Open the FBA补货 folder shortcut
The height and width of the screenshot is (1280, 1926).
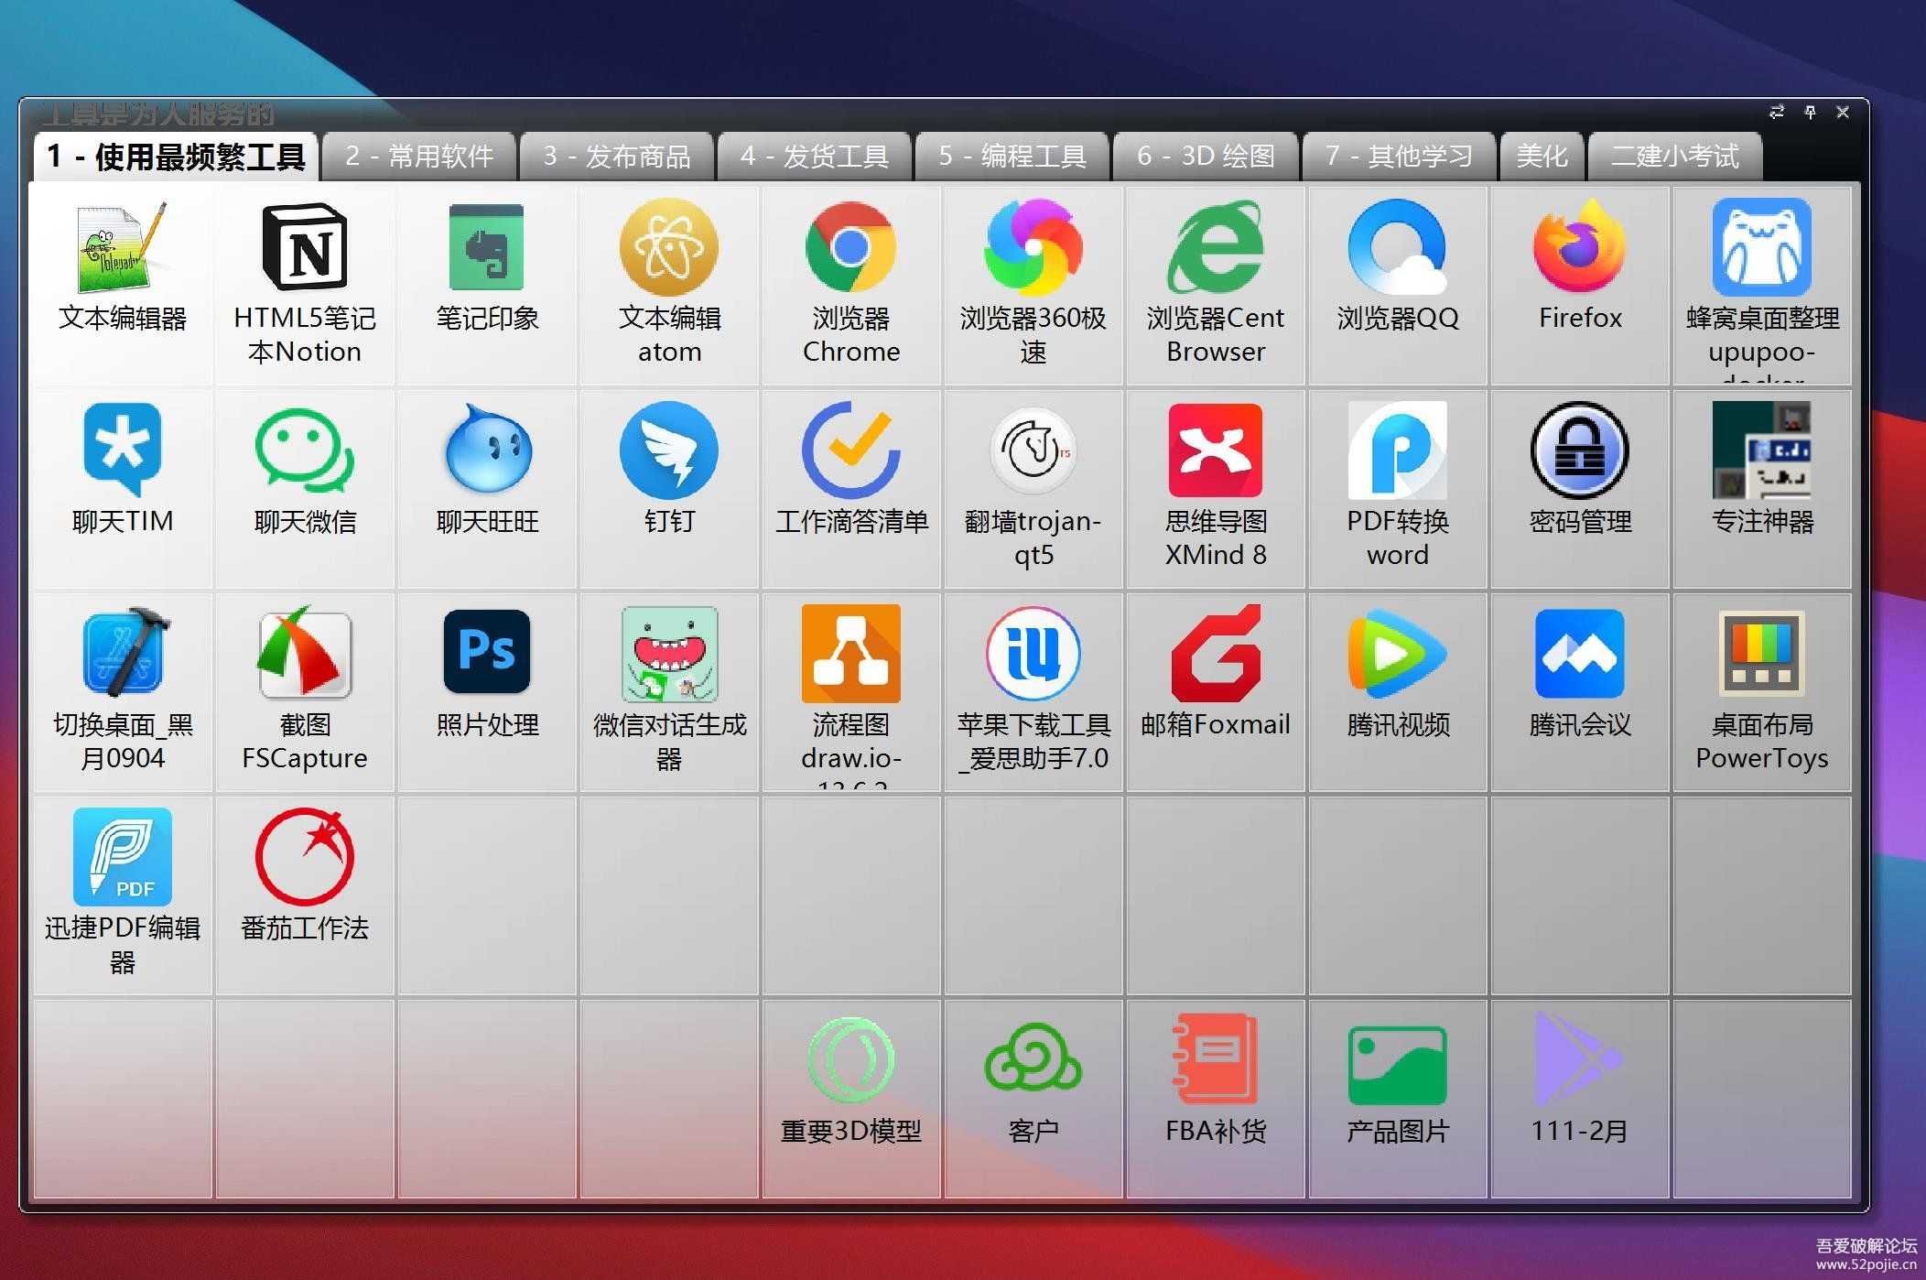coord(1215,1060)
